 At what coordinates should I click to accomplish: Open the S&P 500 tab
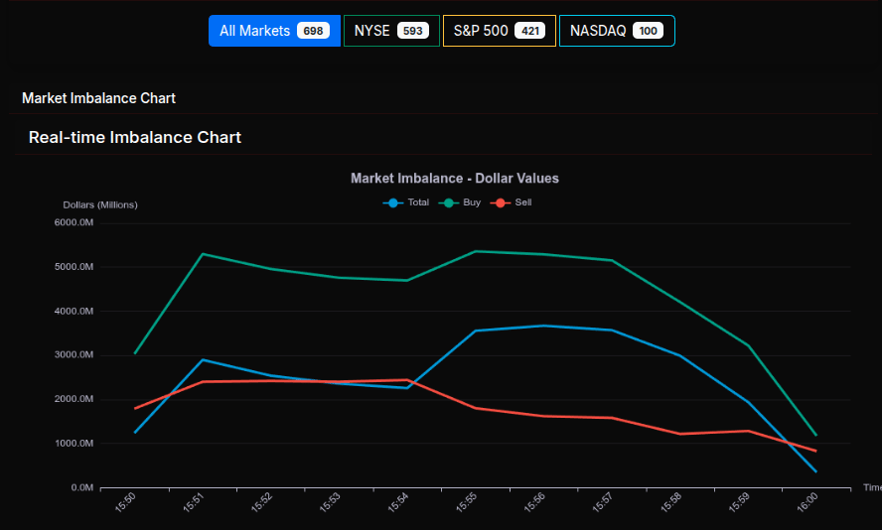(x=499, y=31)
